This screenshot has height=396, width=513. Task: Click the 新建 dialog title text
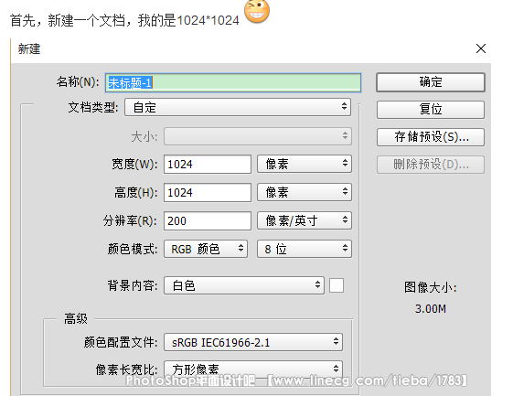(29, 49)
